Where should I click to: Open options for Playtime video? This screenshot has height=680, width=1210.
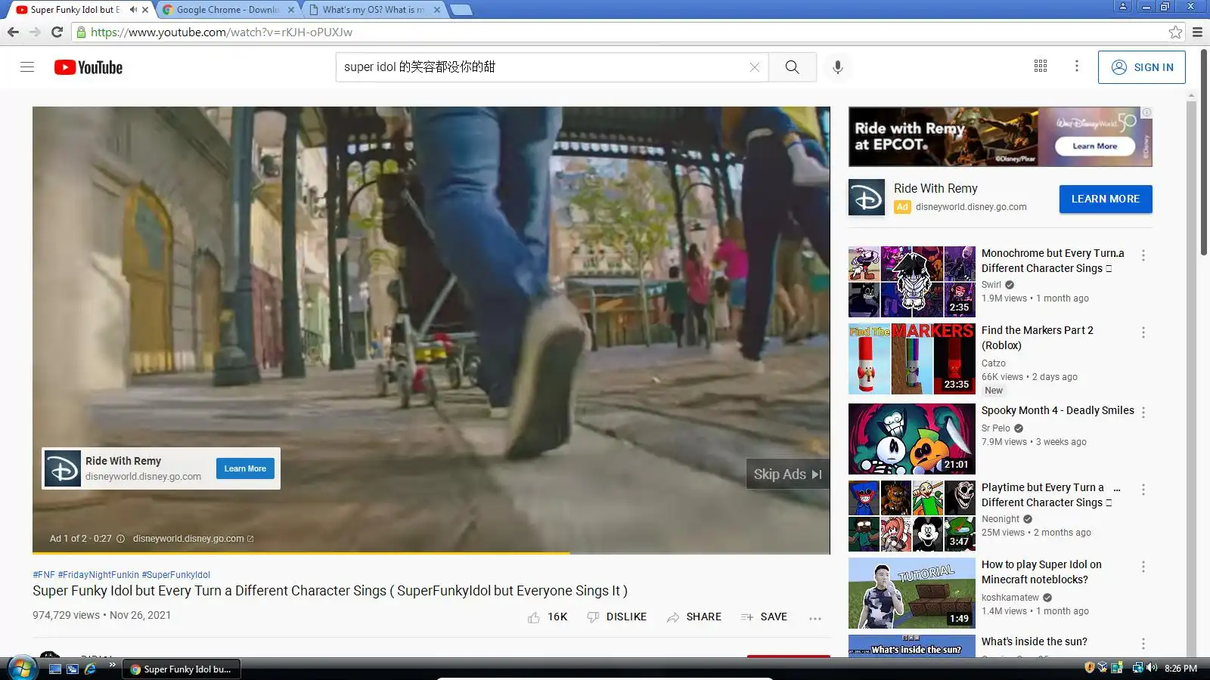(x=1143, y=490)
